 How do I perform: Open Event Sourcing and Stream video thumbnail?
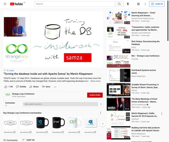(118, 18)
